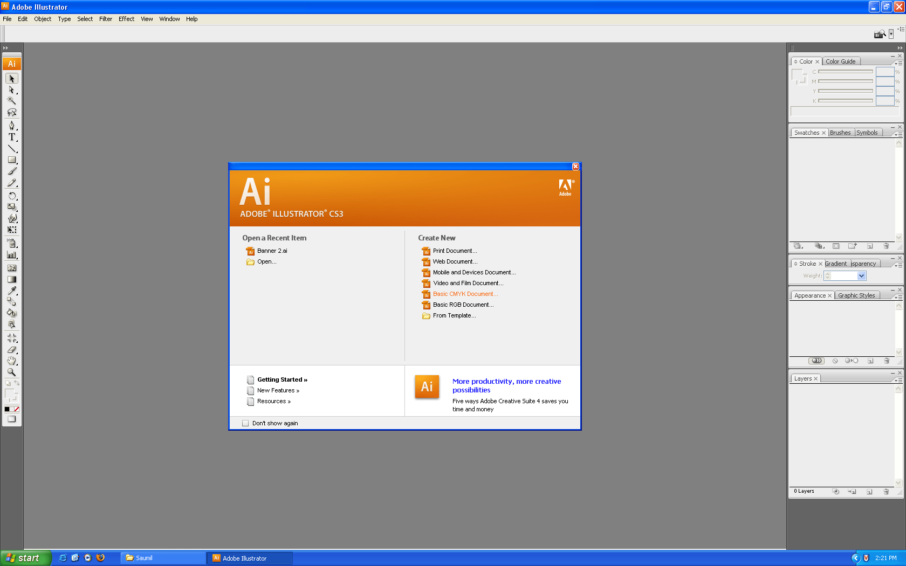Click the "Getting Started" link

click(279, 379)
